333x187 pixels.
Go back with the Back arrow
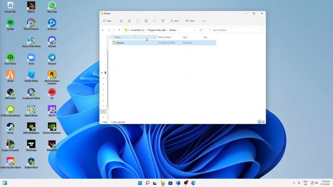point(103,30)
